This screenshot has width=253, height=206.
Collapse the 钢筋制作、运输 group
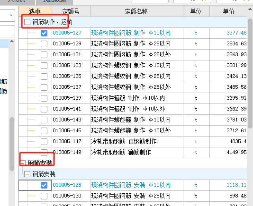tap(27, 22)
